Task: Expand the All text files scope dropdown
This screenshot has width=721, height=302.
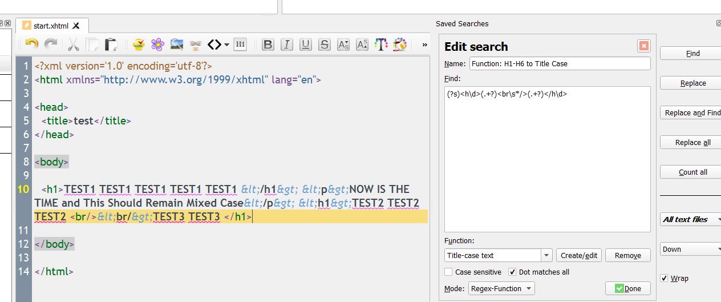Action: 691,219
